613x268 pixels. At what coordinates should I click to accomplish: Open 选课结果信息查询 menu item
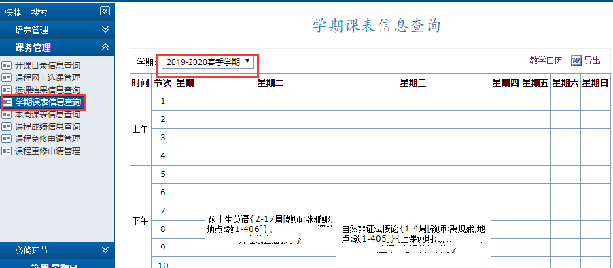(x=48, y=90)
